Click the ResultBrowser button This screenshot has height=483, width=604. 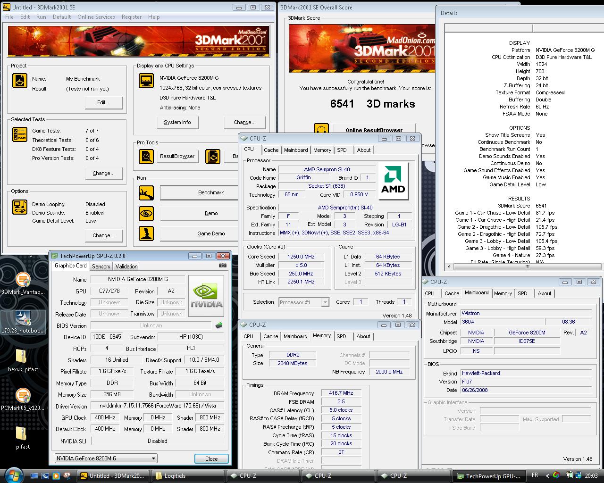pos(177,156)
